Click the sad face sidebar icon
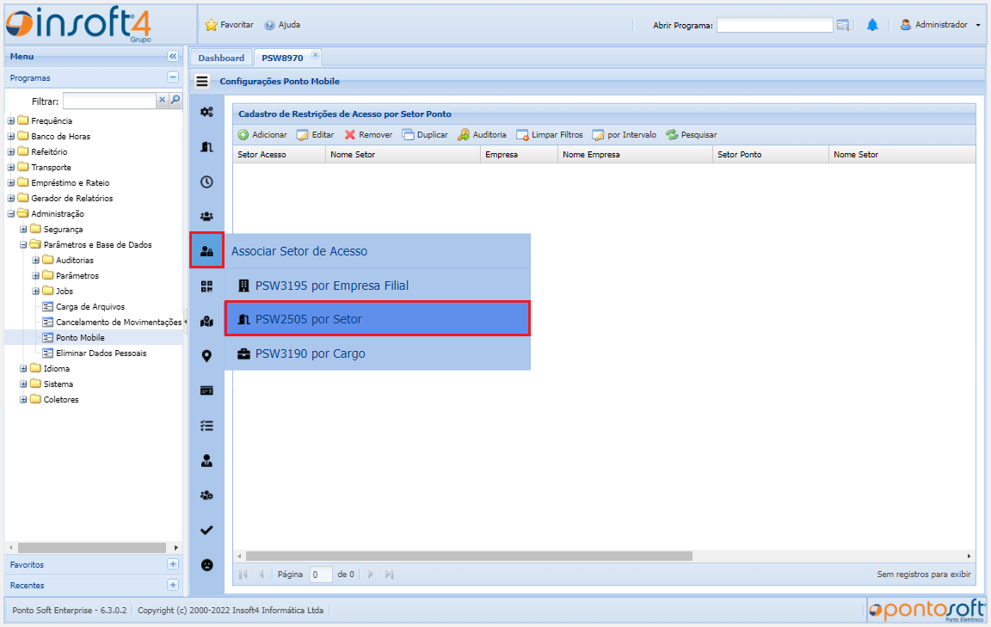This screenshot has width=991, height=627. point(206,565)
